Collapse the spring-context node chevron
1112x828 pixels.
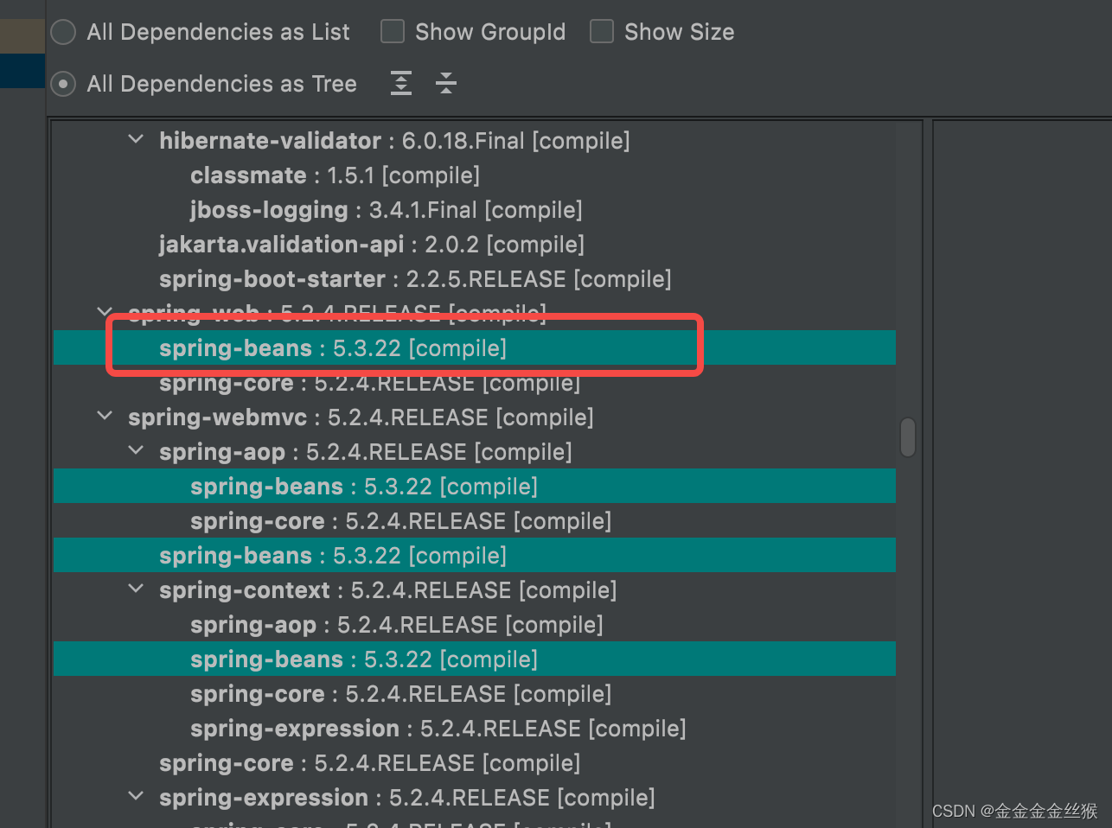click(x=136, y=589)
